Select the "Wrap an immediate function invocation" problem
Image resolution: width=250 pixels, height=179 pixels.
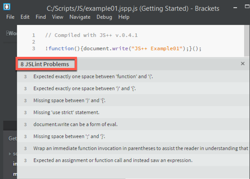click(x=133, y=148)
